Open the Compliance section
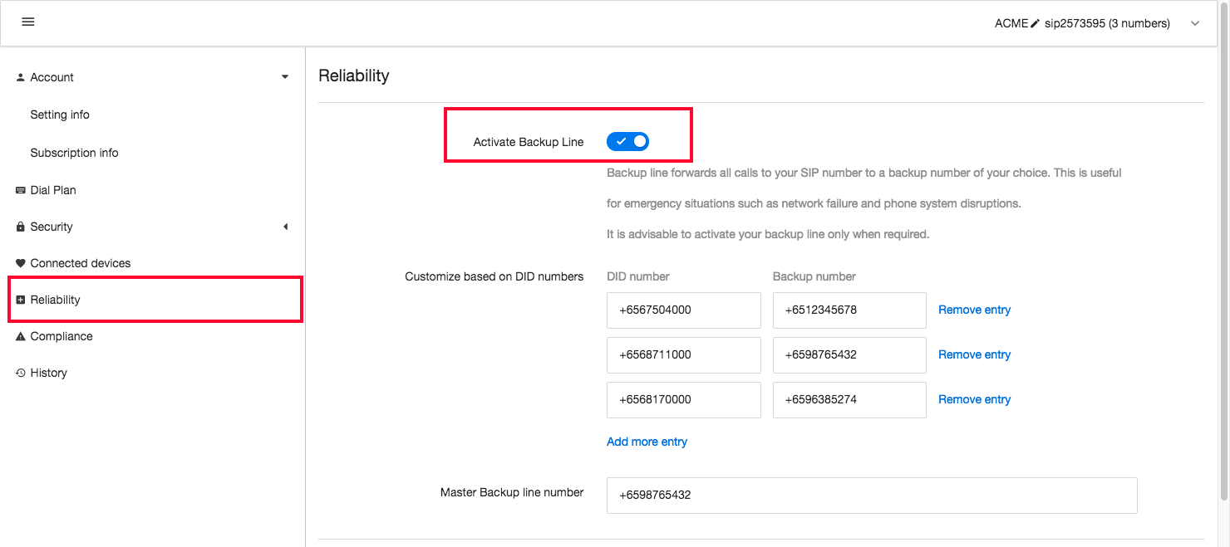 coord(61,336)
